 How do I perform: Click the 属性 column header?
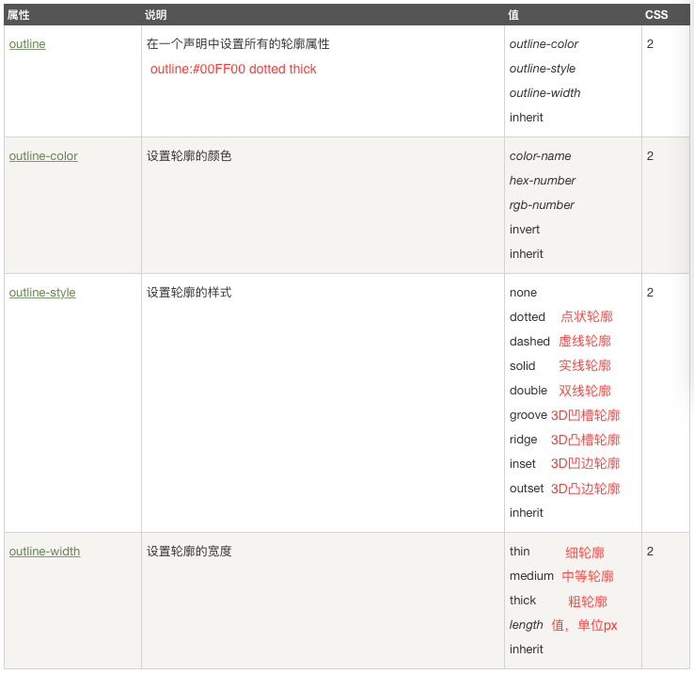19,15
